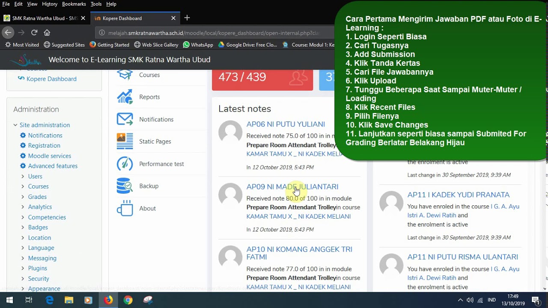
Task: Click the volume icon in system tray
Action: coord(470,300)
